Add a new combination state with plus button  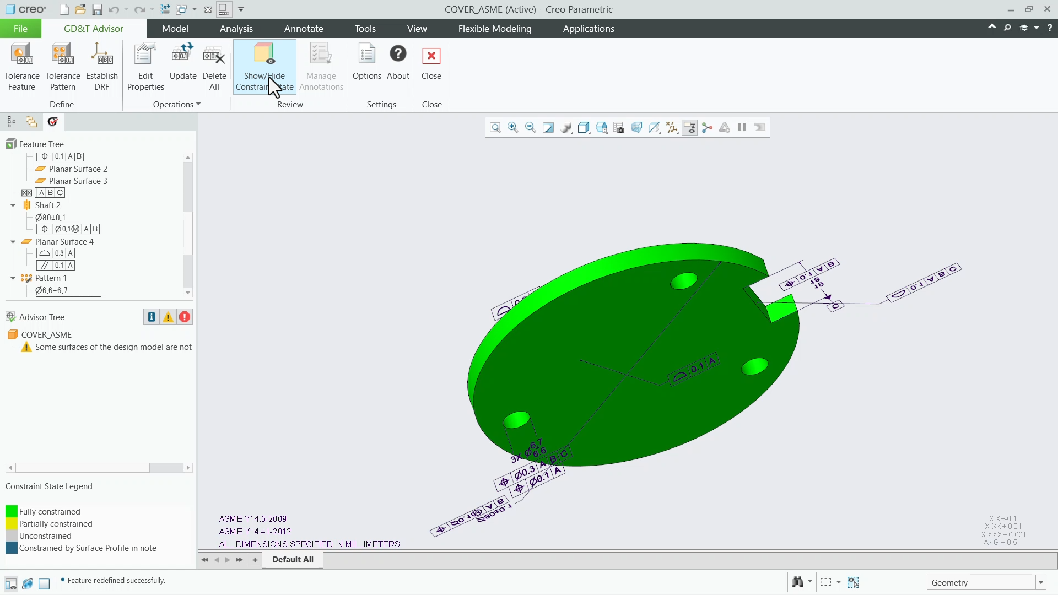[x=255, y=560]
